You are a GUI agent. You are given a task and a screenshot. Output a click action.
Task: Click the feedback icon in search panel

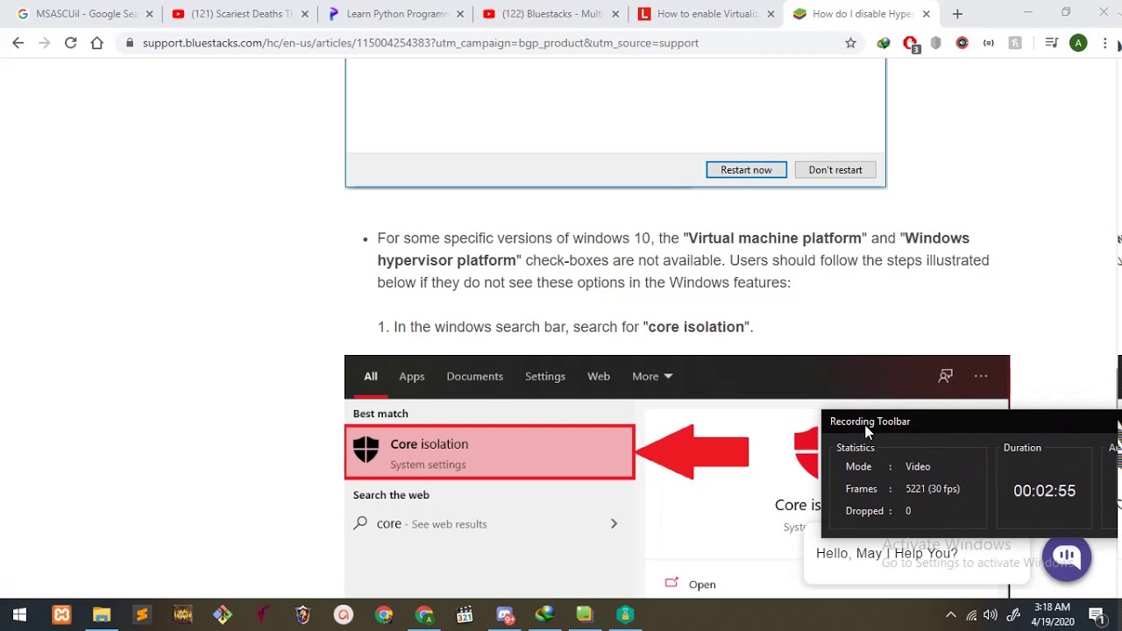click(945, 376)
